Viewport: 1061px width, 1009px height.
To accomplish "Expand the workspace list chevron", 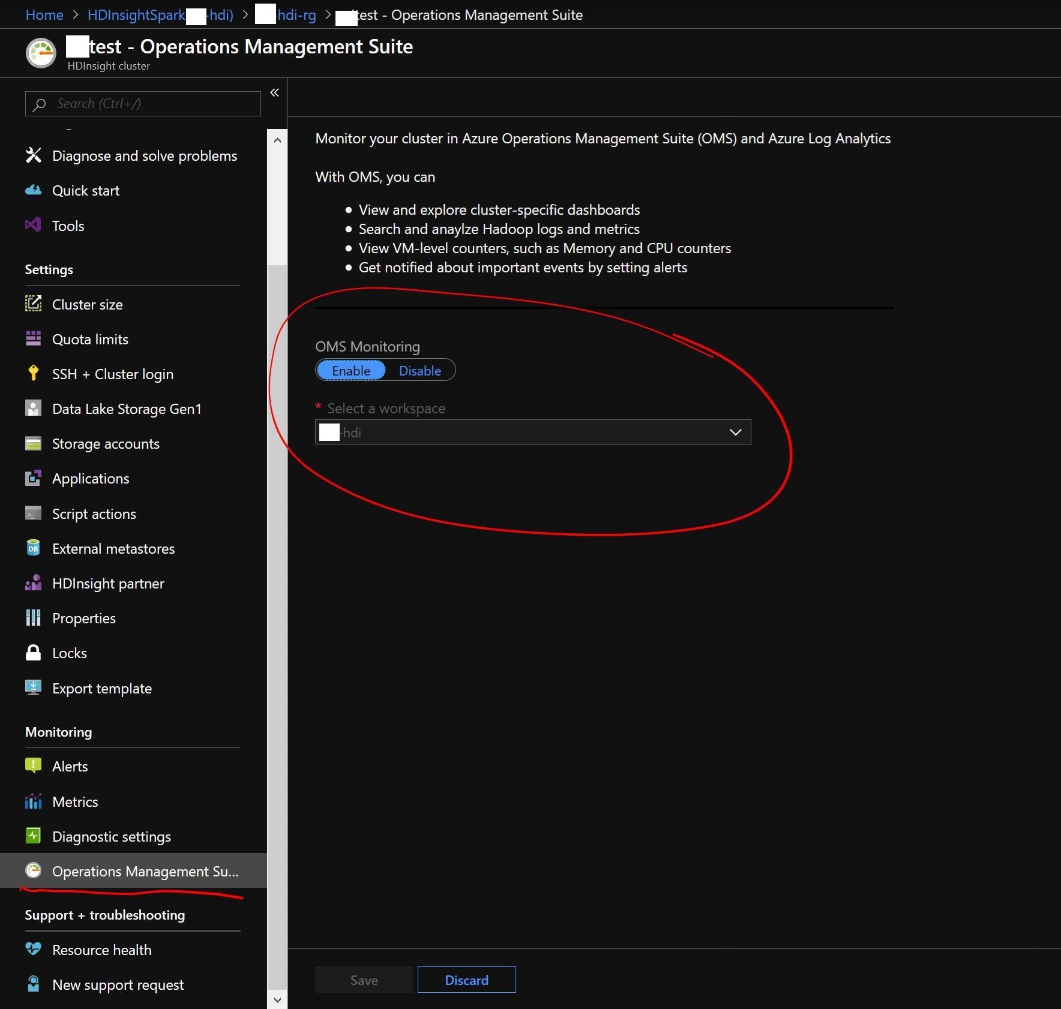I will [x=736, y=432].
